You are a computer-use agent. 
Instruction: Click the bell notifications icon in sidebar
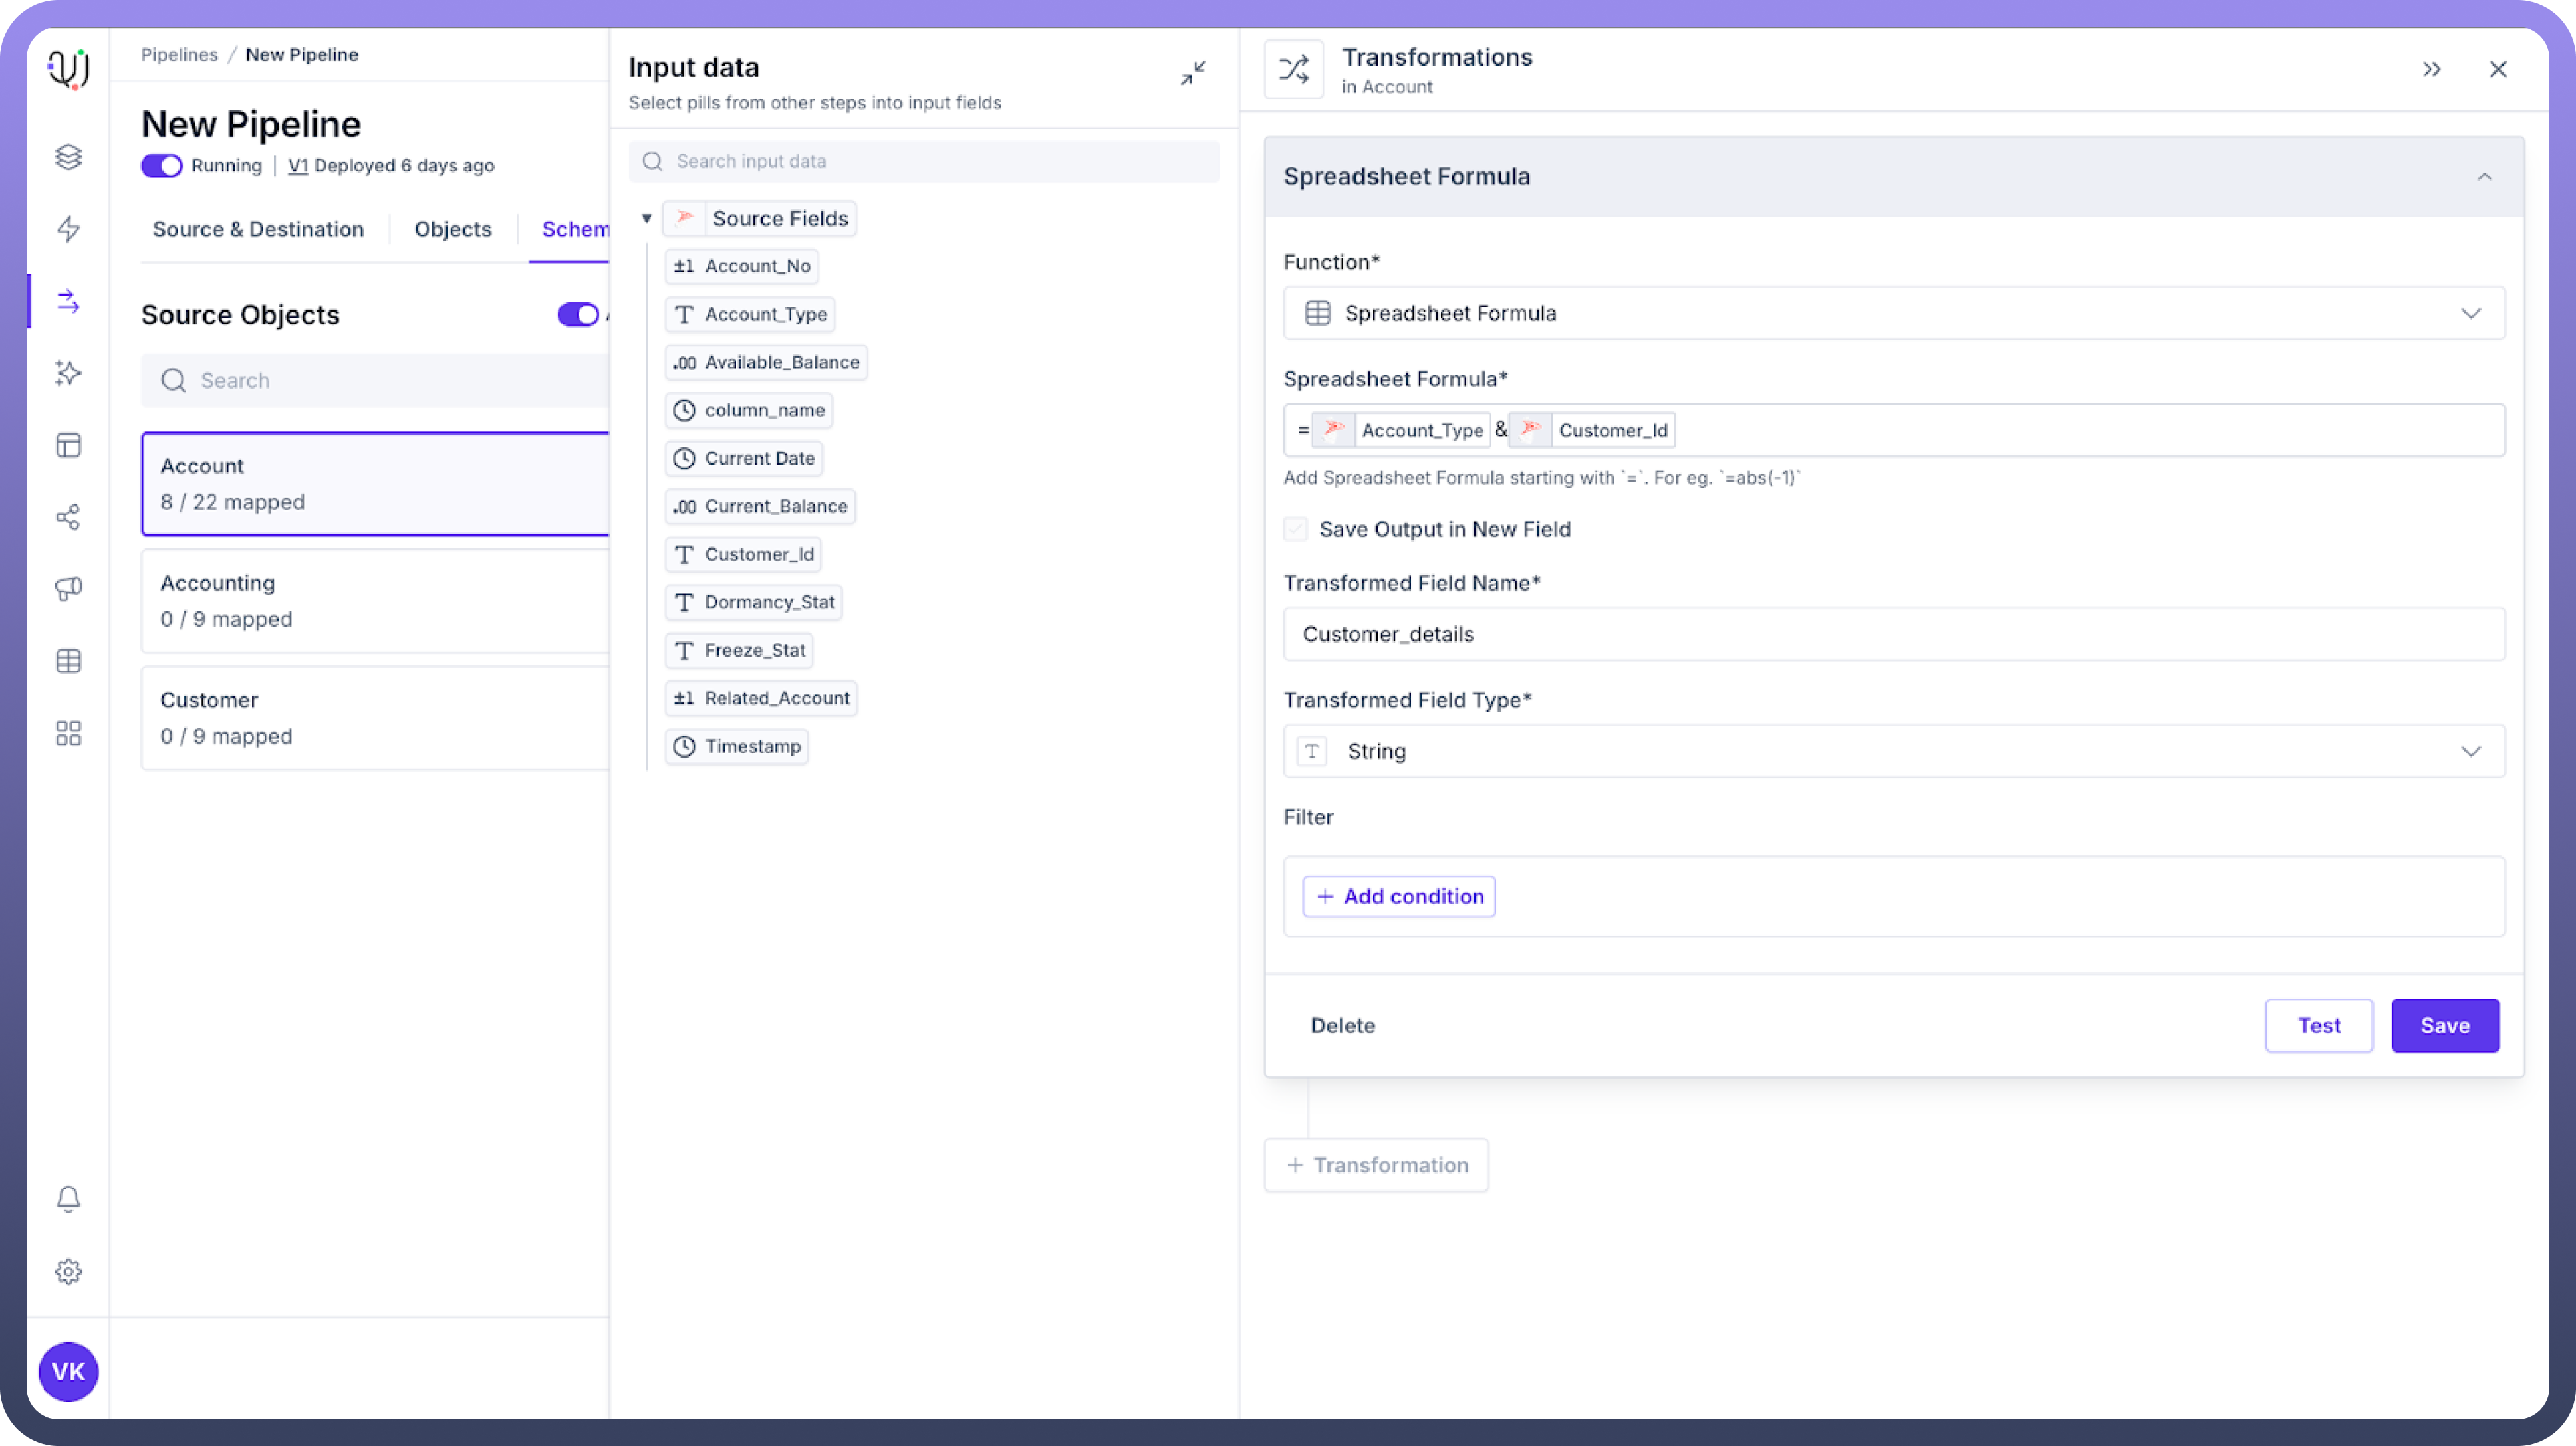[x=68, y=1198]
